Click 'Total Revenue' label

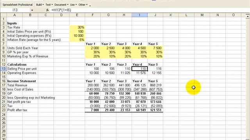17,85
